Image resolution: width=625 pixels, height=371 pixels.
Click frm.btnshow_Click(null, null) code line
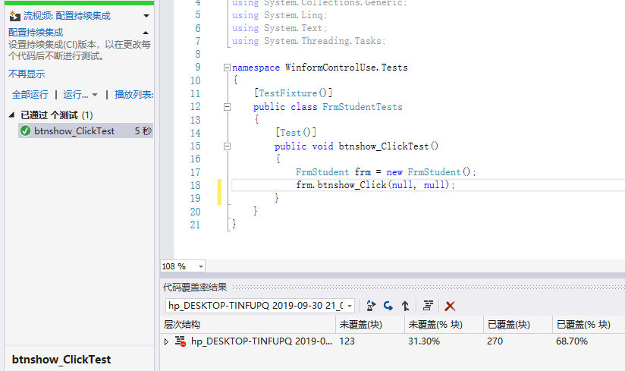(x=375, y=185)
